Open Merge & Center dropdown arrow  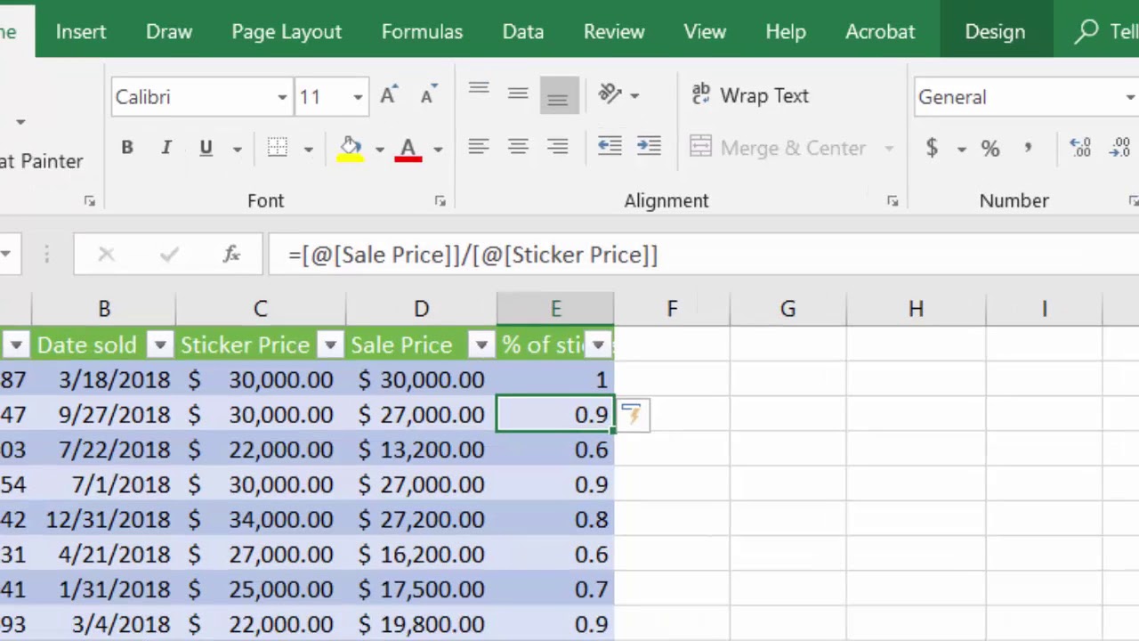point(888,149)
